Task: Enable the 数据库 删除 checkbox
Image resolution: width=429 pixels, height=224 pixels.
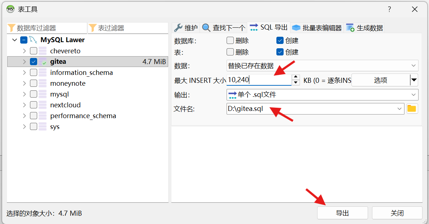Action: 230,41
